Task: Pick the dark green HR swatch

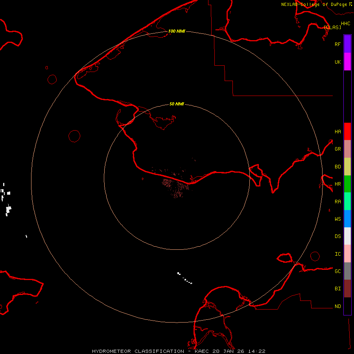Action: pyautogui.click(x=347, y=184)
